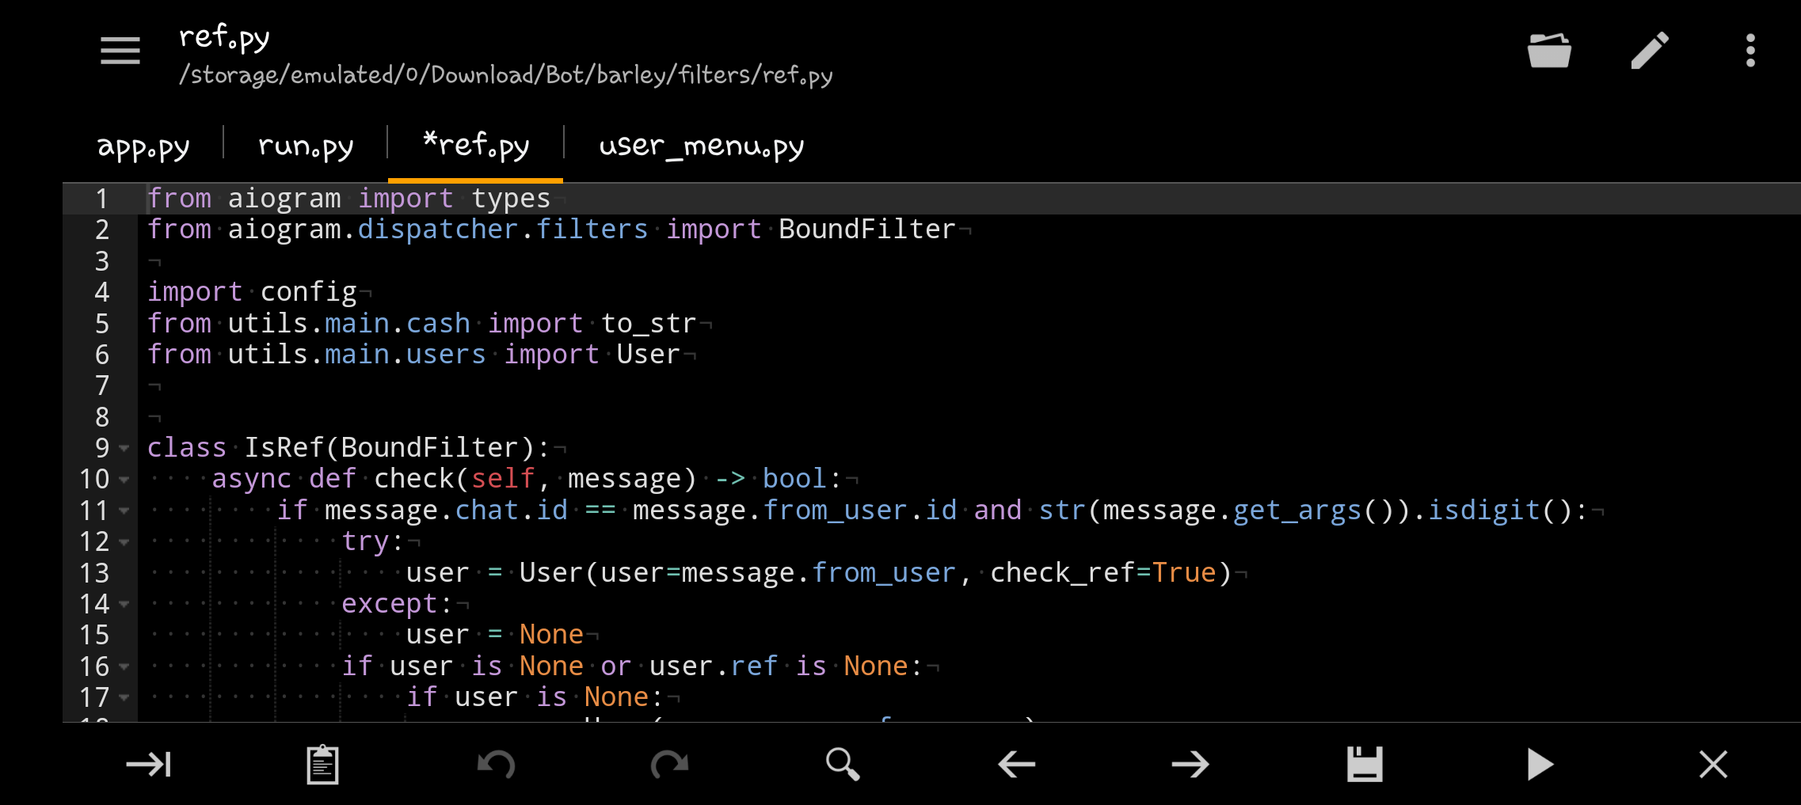
Task: Tap the clipboard icon in bottom toolbar
Action: (322, 763)
